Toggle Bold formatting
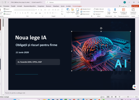Screen dimensions: 139x100 pyautogui.click(x=15, y=13)
